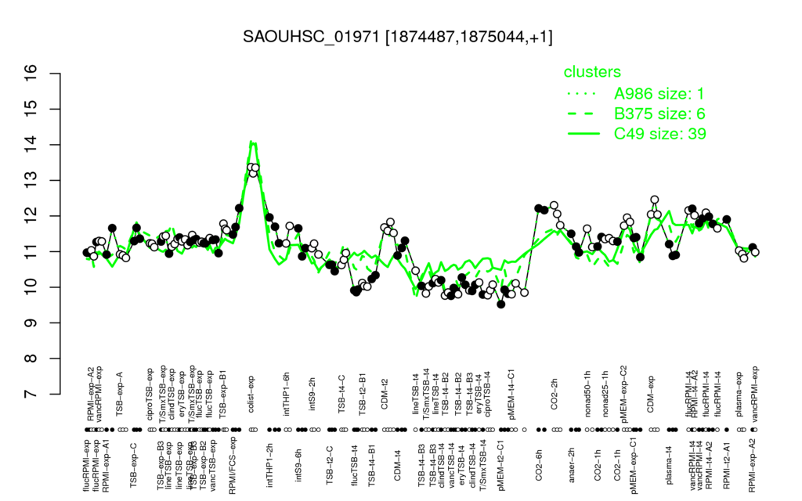This screenshot has height=501, width=802.
Task: Click y-axis tick label 10
Action: 31,287
